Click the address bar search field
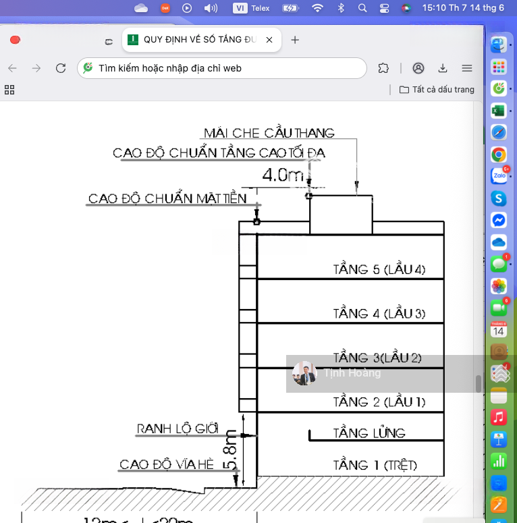 (x=223, y=68)
